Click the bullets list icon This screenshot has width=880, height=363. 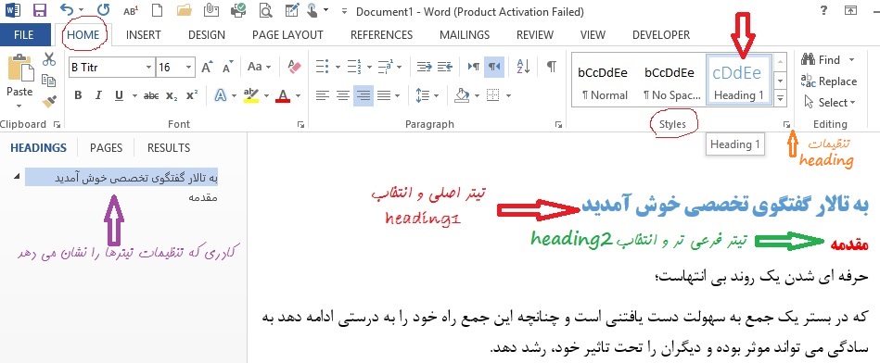tap(322, 67)
